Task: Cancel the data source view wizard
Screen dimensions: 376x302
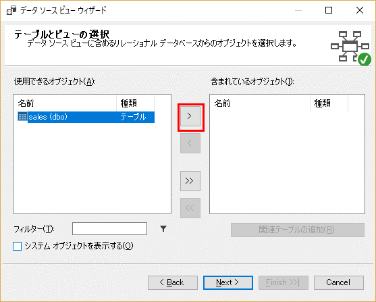Action: 339,282
